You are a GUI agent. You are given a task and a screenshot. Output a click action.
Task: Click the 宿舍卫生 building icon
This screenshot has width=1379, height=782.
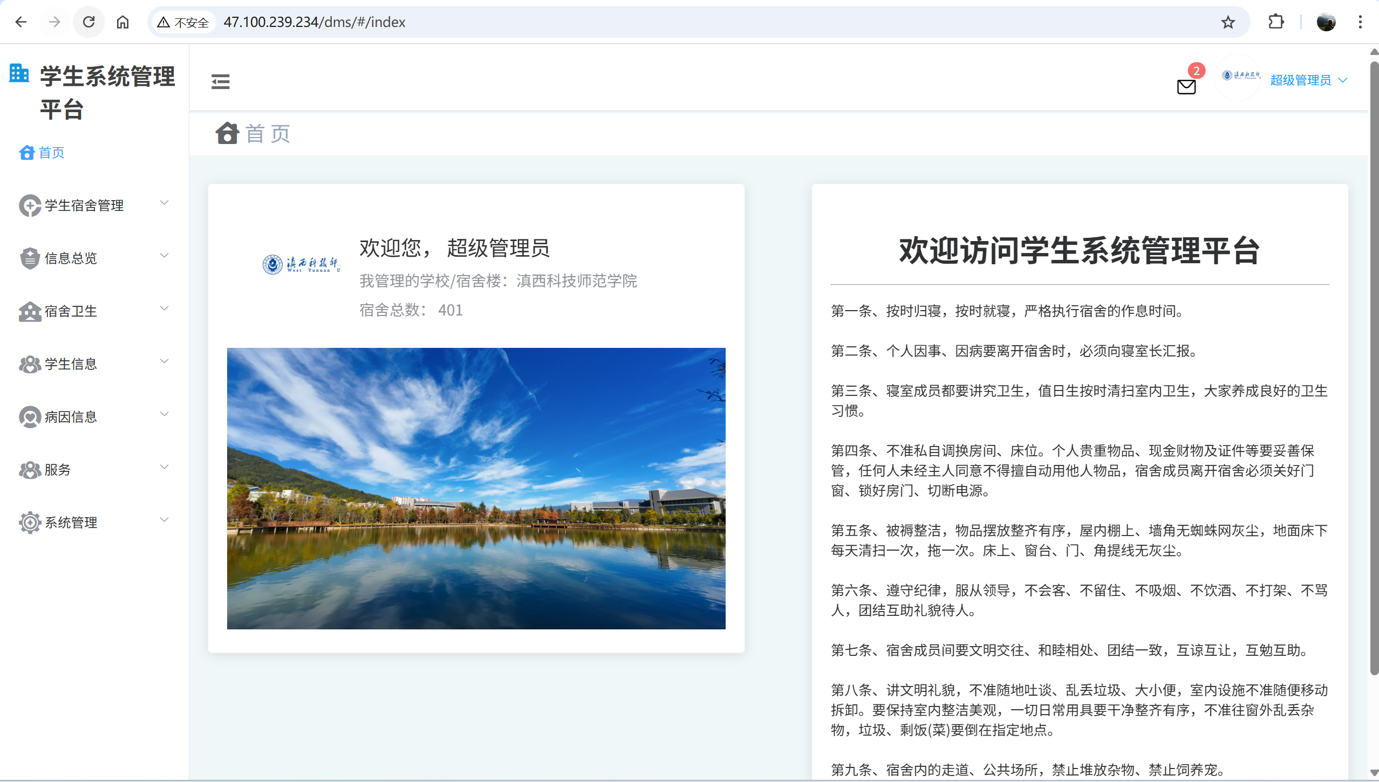point(30,311)
